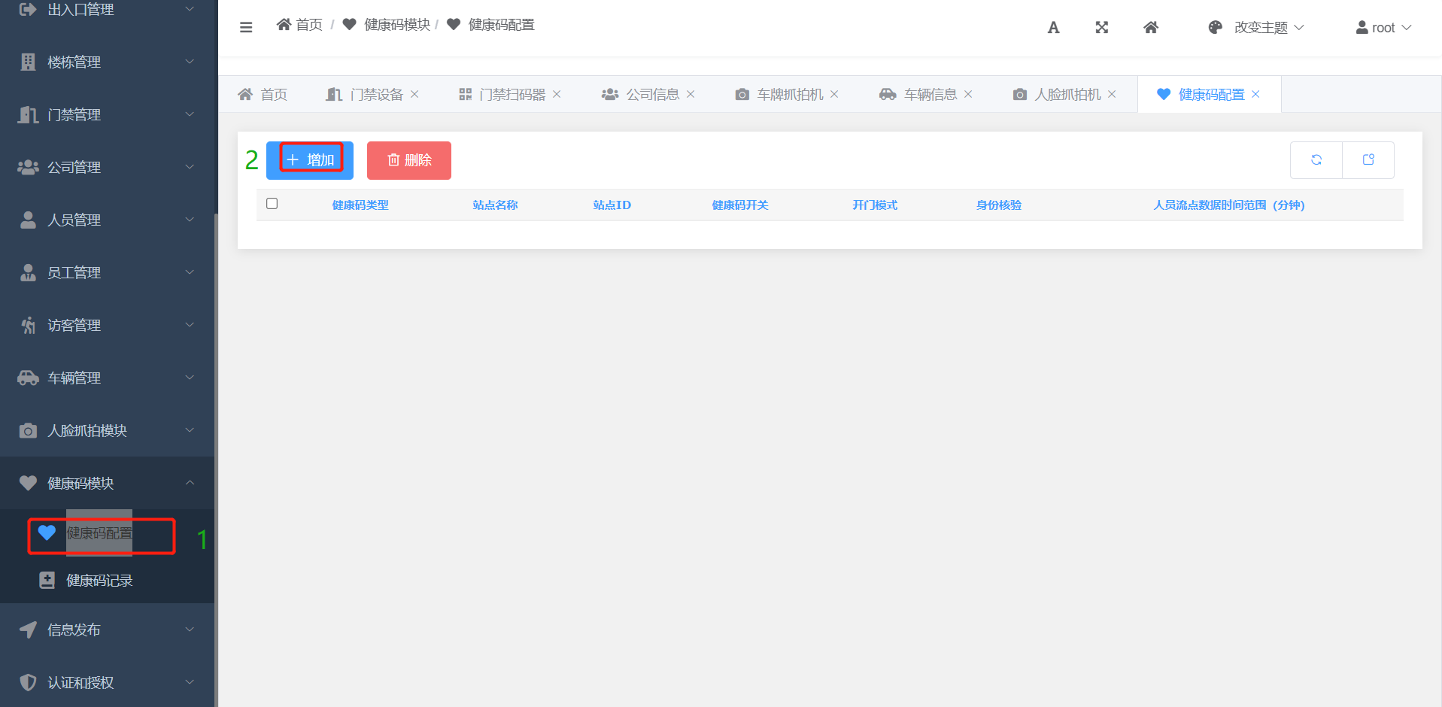Viewport: 1442px width, 707px height.
Task: Expand the 车辆管理 sidebar menu
Action: (x=107, y=378)
